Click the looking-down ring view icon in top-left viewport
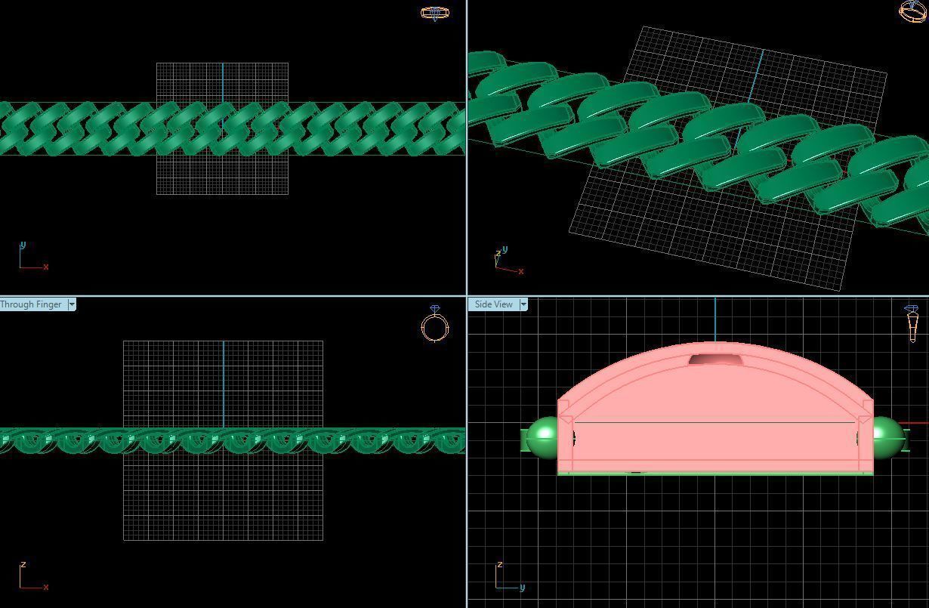929x608 pixels. 435,13
